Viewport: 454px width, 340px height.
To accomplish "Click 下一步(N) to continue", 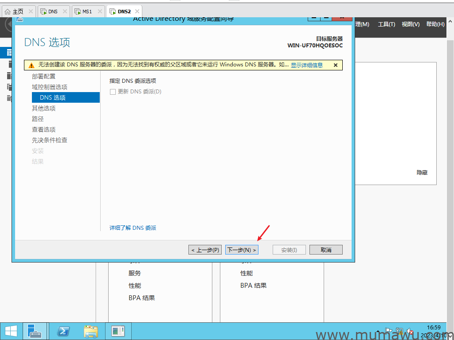I will tap(242, 250).
